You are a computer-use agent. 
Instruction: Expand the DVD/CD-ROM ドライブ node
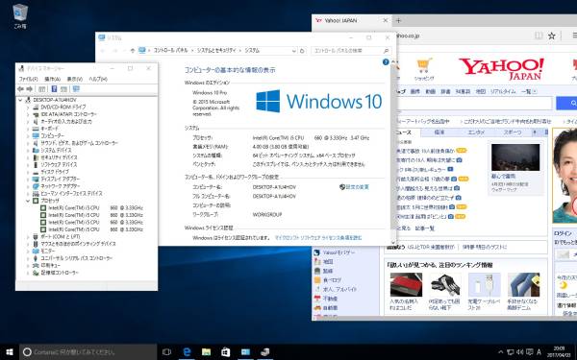point(28,107)
